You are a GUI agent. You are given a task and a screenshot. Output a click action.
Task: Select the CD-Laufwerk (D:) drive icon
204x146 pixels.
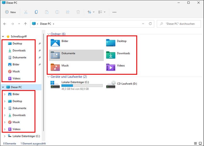click(111, 84)
